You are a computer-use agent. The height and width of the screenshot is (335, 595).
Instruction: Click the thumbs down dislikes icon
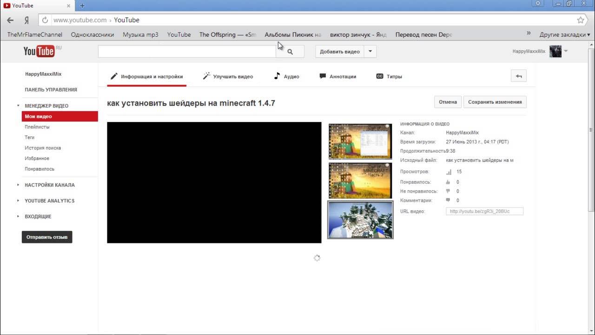tap(448, 191)
